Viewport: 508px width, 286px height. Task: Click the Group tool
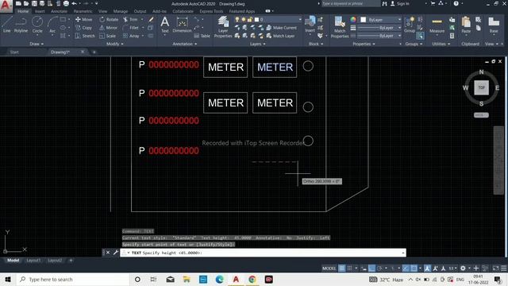pos(410,25)
